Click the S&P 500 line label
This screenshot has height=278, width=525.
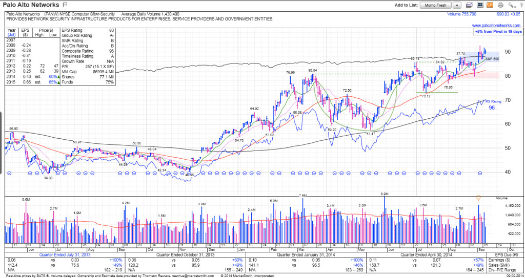pyautogui.click(x=493, y=59)
